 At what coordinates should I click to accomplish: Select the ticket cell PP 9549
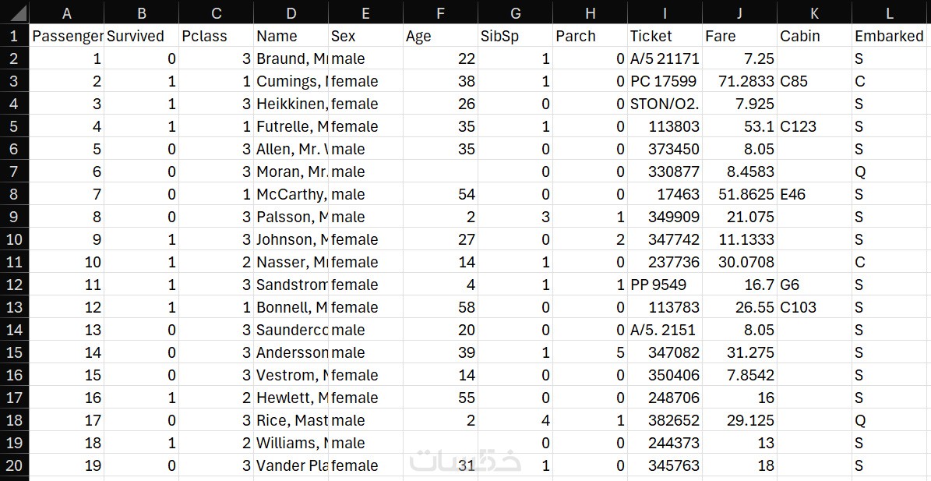point(665,285)
